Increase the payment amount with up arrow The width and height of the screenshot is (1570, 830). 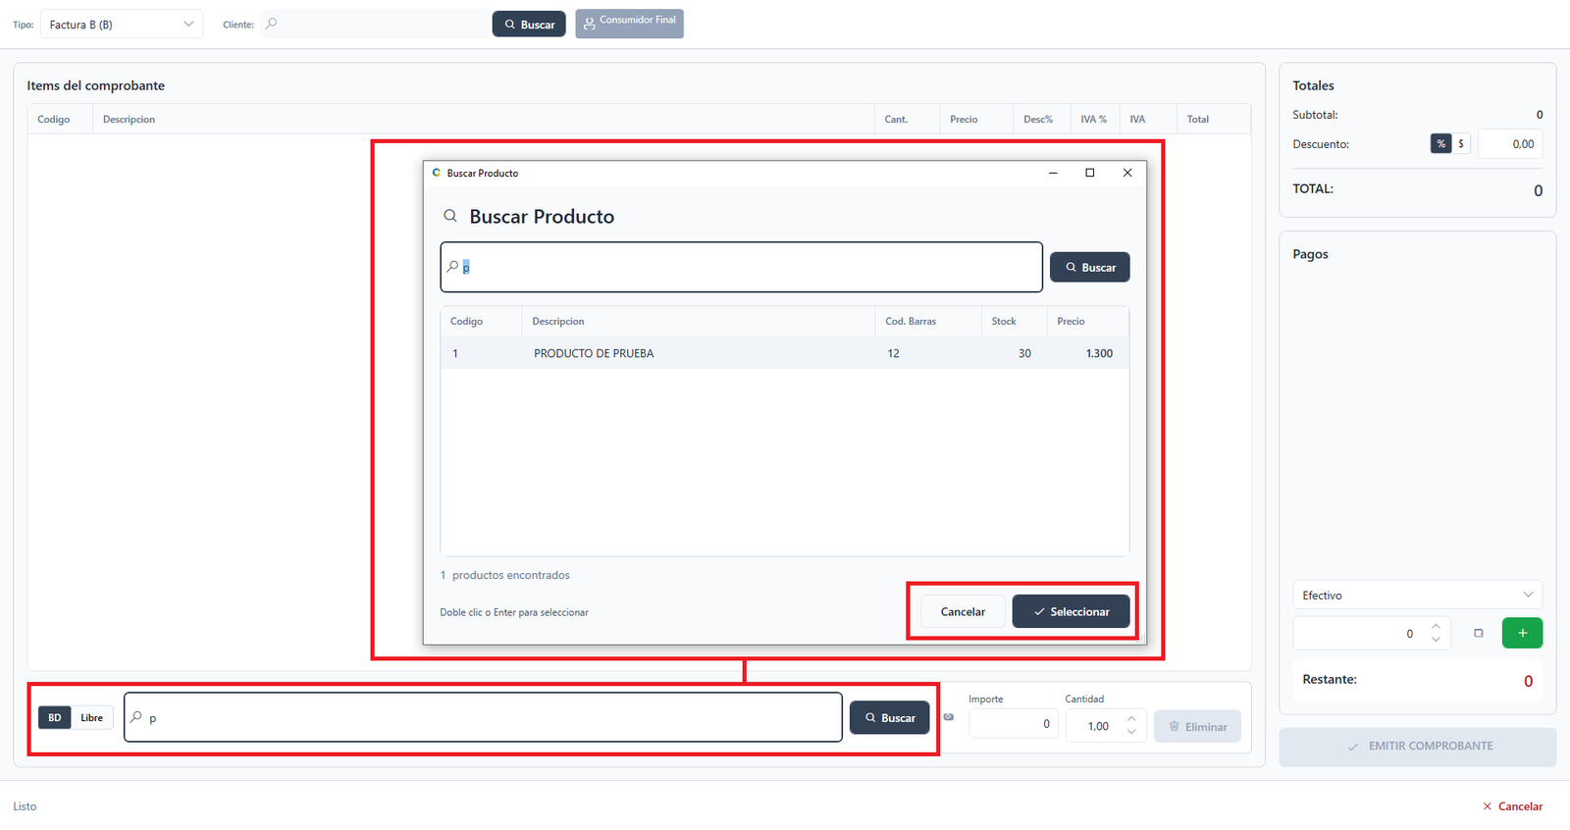coord(1436,626)
